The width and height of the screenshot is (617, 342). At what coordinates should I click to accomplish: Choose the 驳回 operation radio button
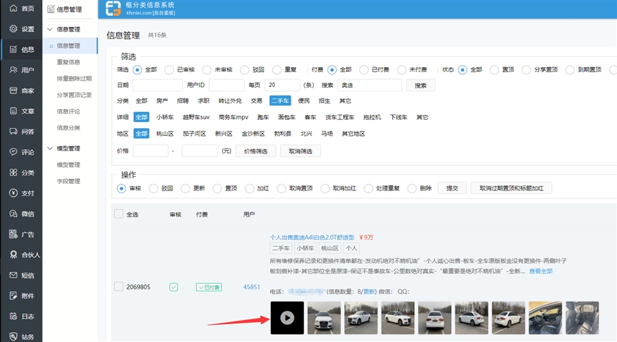pyautogui.click(x=154, y=188)
